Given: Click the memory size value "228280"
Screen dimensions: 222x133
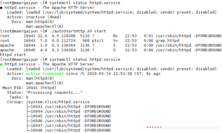Looking at the screenshot, I should point(68,36).
